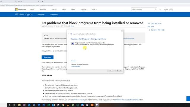Open Cortana search circle on taskbar
Viewport: 190px width, 107px height.
(9, 105)
